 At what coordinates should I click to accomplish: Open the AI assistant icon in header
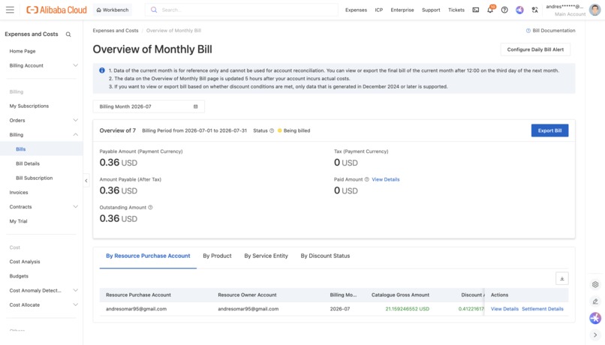coord(519,10)
